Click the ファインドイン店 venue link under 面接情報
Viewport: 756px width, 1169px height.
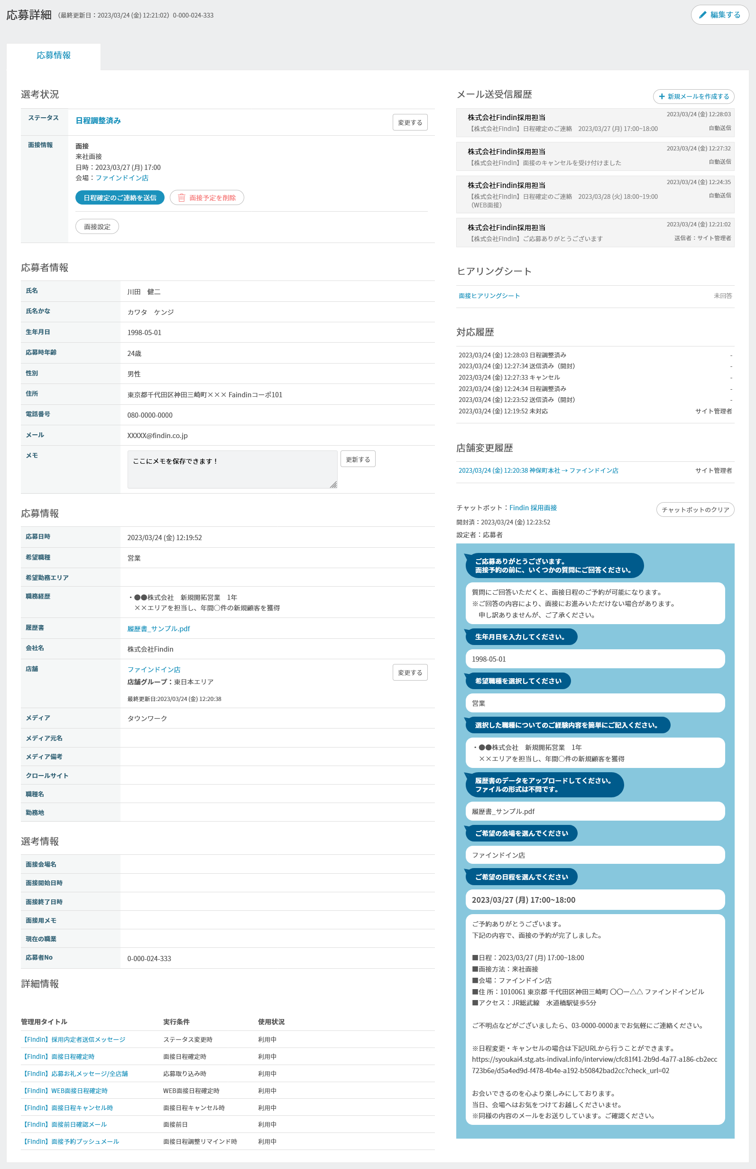(122, 178)
